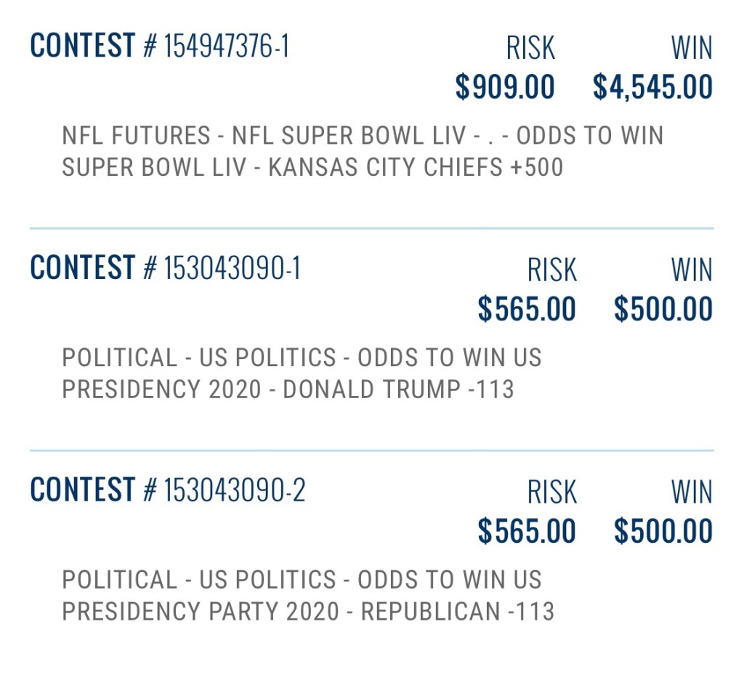The image size is (744, 675).
Task: Click the $909.00 risk amount
Action: (x=505, y=87)
